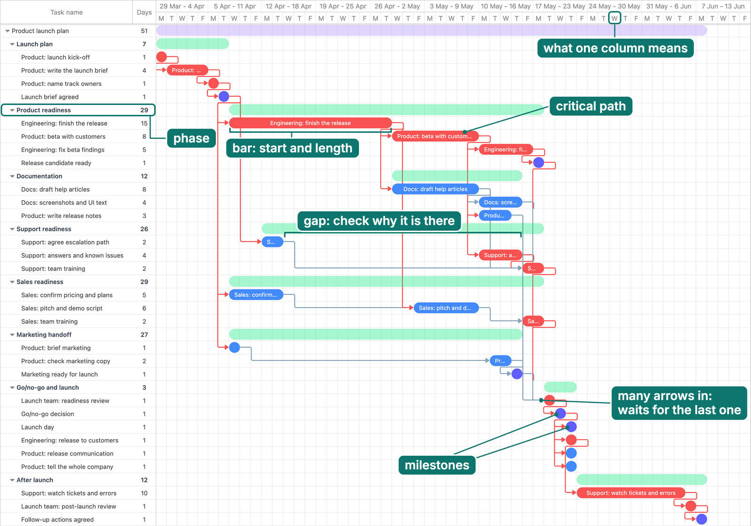
Task: Collapse the After launch phase
Action: [x=12, y=480]
